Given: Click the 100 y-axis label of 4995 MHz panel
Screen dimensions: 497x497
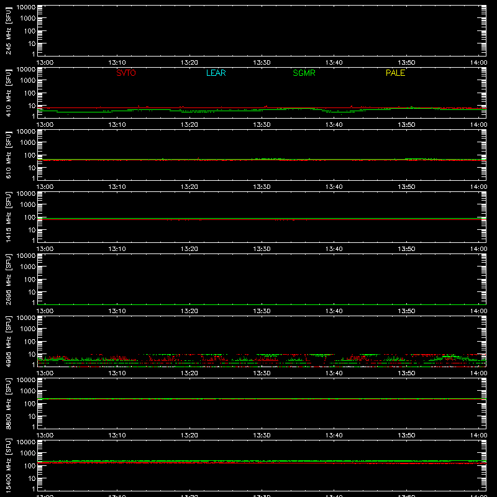Looking at the screenshot, I should tap(30, 342).
